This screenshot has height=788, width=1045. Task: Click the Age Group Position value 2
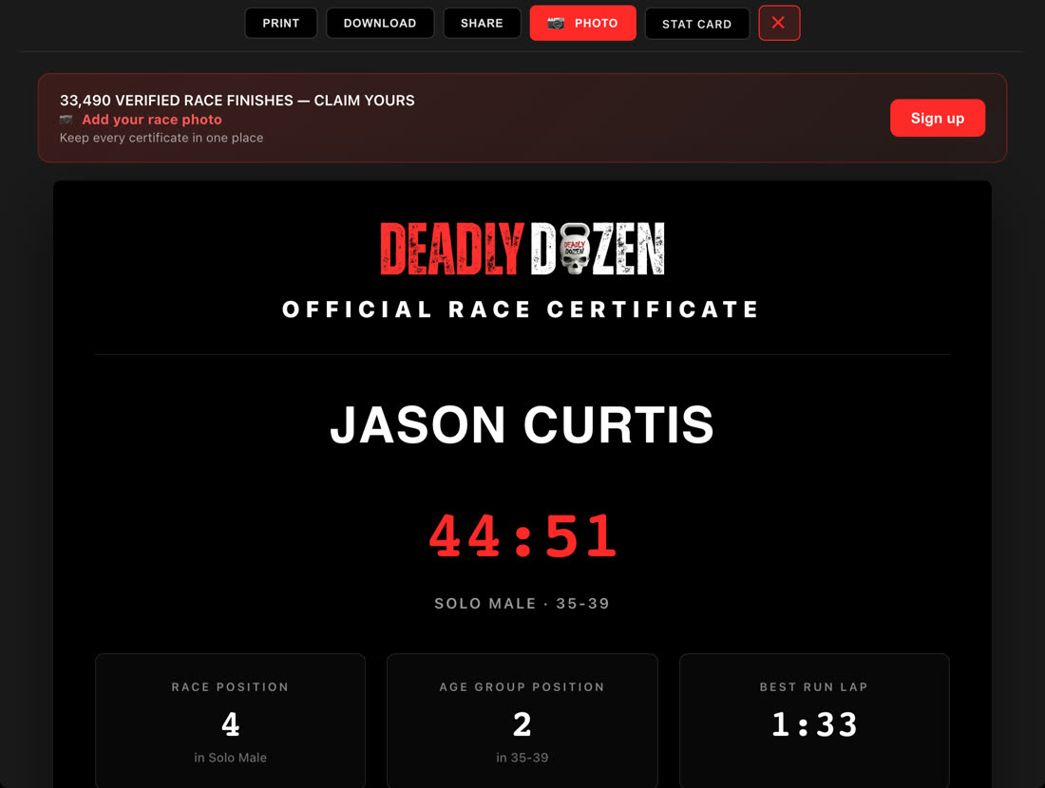[522, 724]
